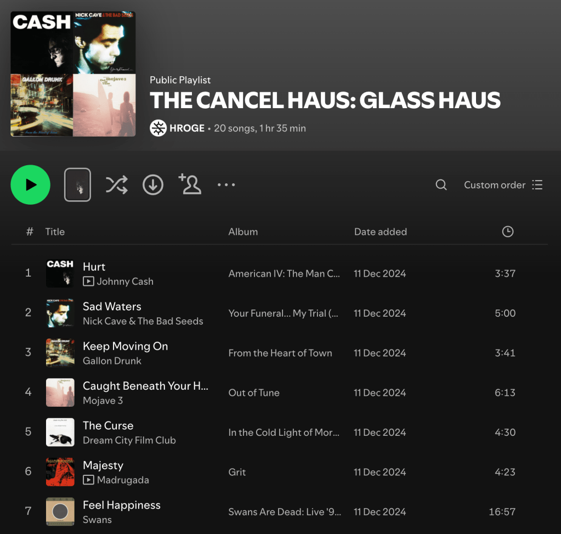Search within the playlist via magnifier icon

tap(441, 185)
